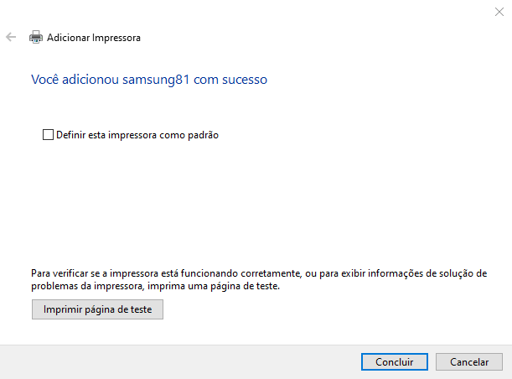Image resolution: width=512 pixels, height=379 pixels.
Task: Click the word "padrão" in the checkbox label
Action: click(x=202, y=134)
